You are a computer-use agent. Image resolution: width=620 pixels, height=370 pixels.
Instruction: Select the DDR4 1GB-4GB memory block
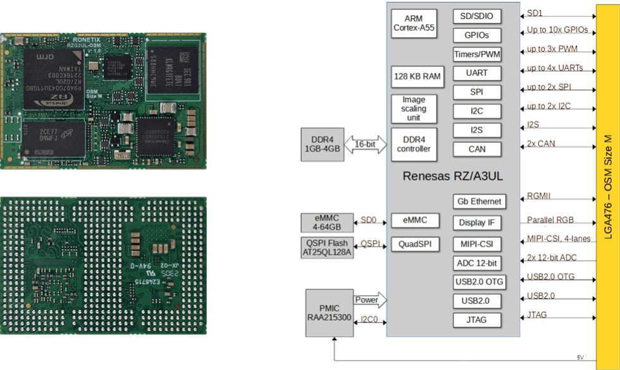tap(322, 145)
